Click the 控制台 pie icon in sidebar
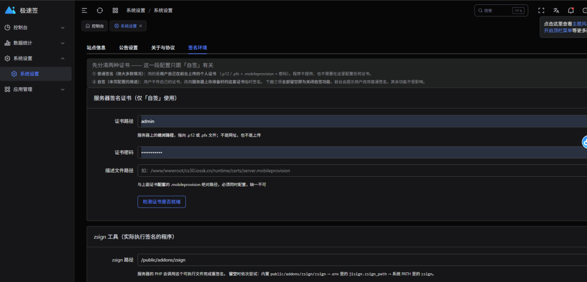 click(x=7, y=28)
